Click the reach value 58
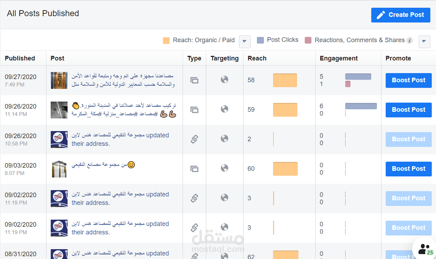 point(251,80)
